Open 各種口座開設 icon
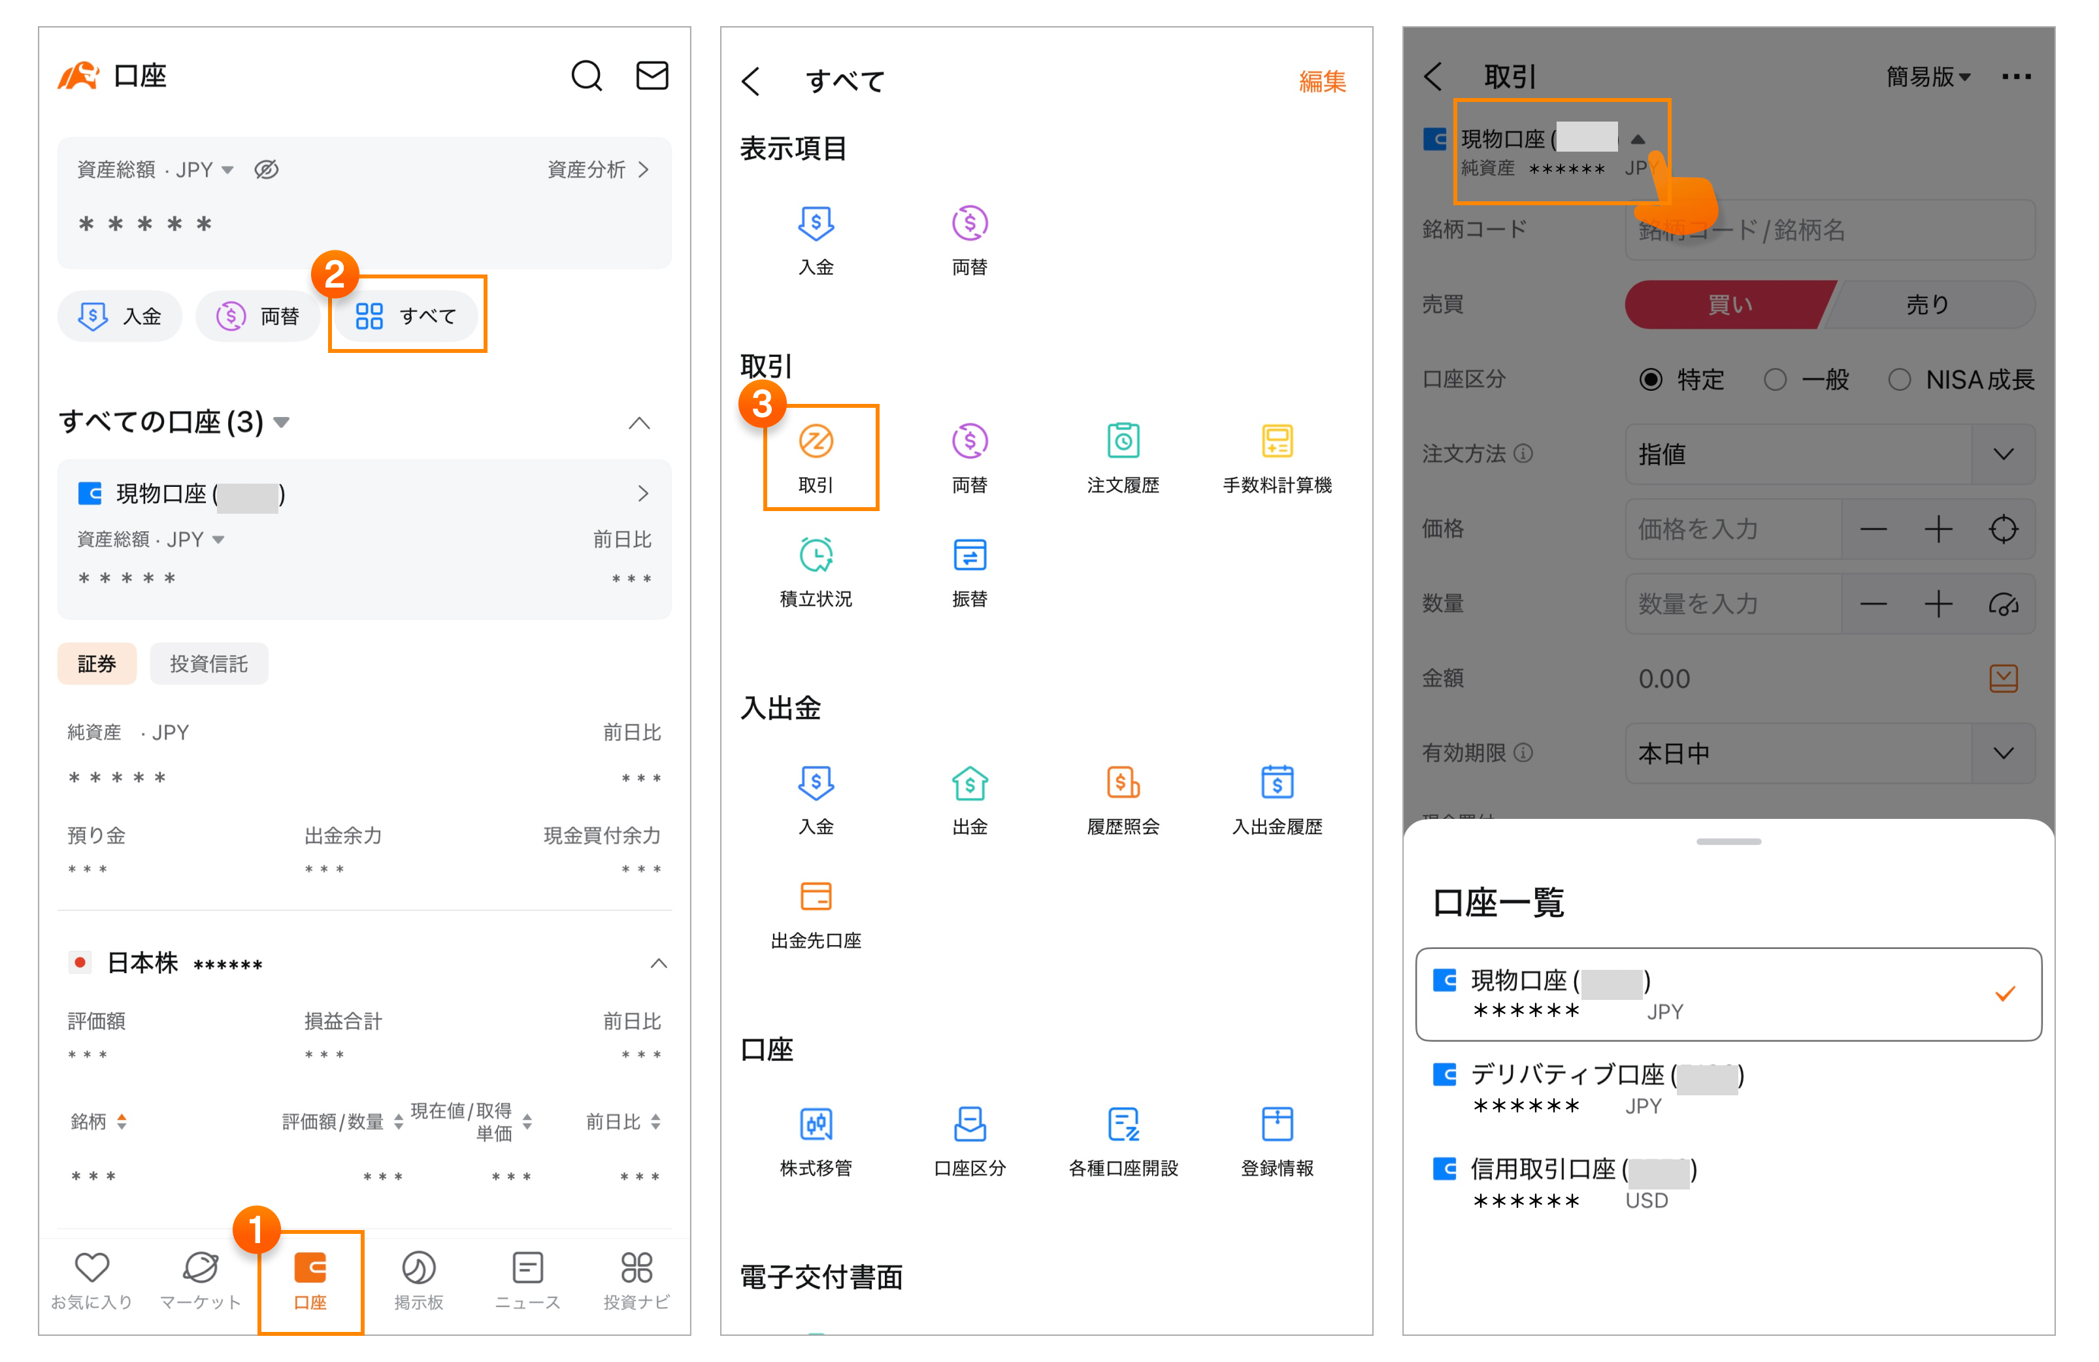The height and width of the screenshot is (1362, 2099). tap(1123, 1142)
